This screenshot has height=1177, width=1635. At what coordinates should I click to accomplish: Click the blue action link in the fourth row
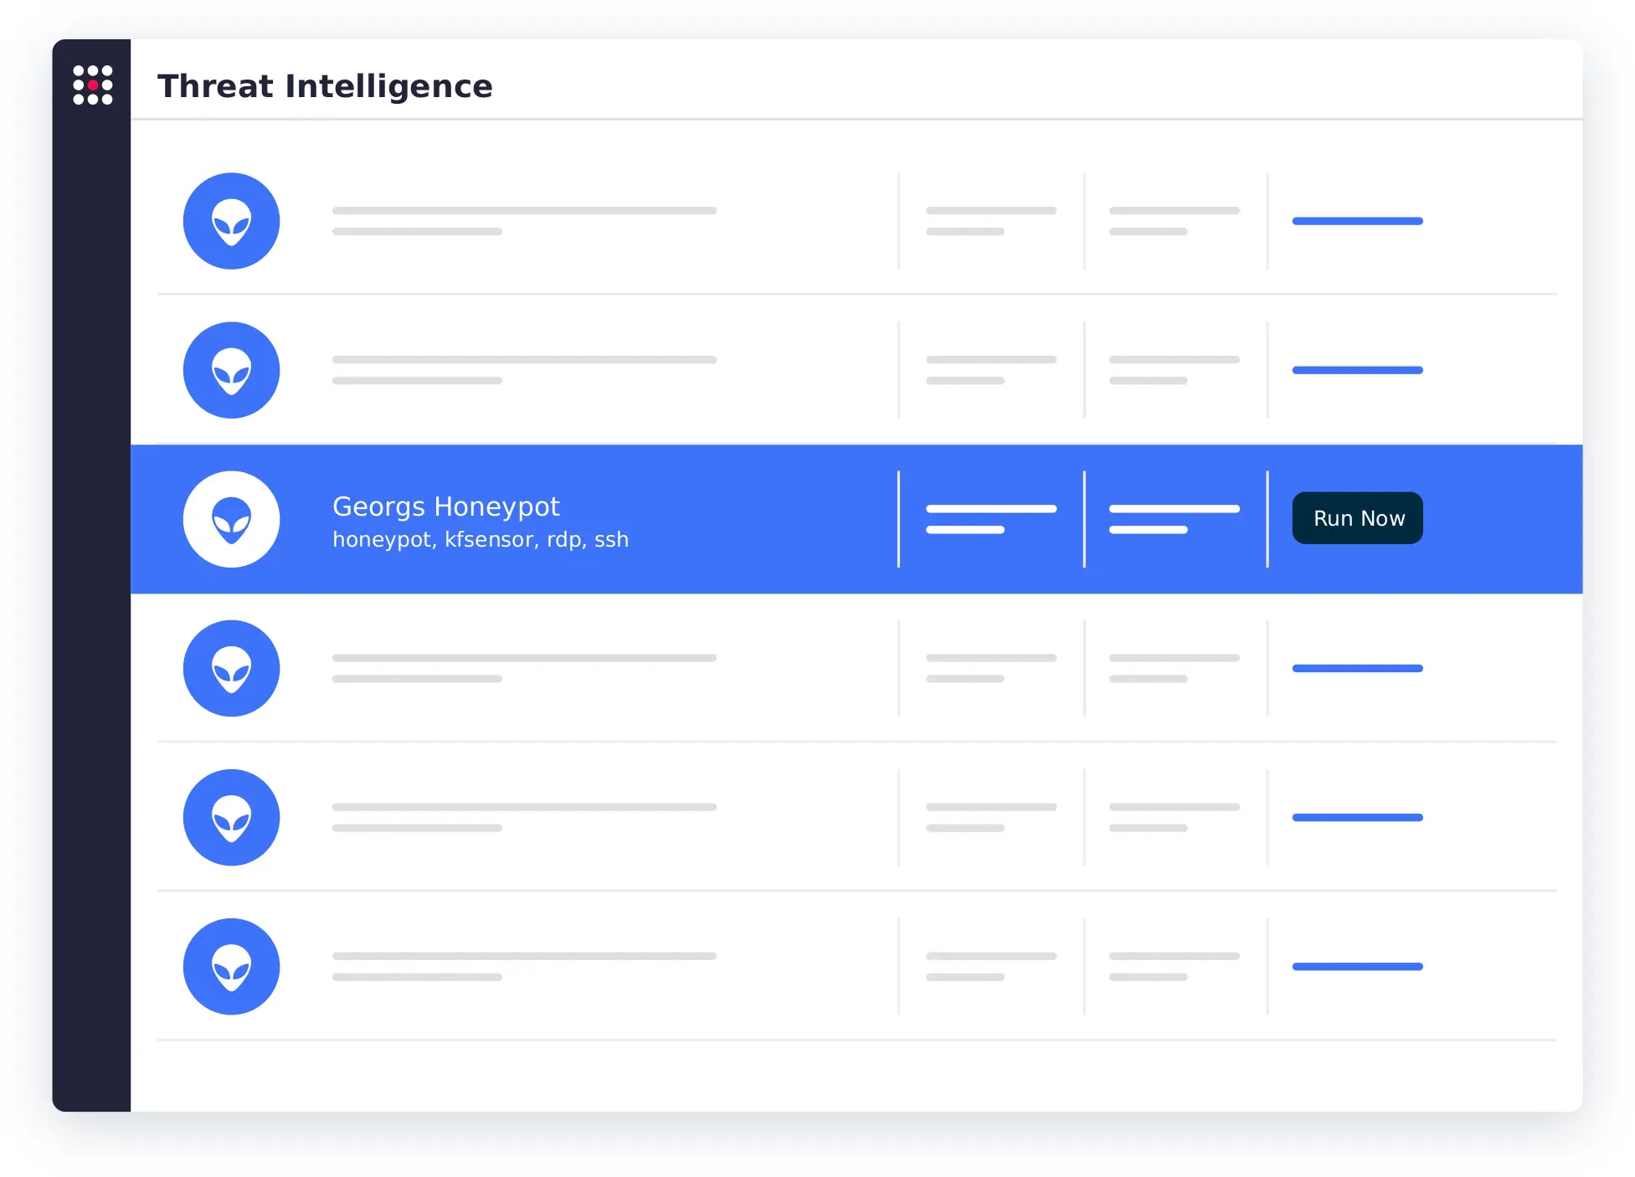click(1357, 668)
